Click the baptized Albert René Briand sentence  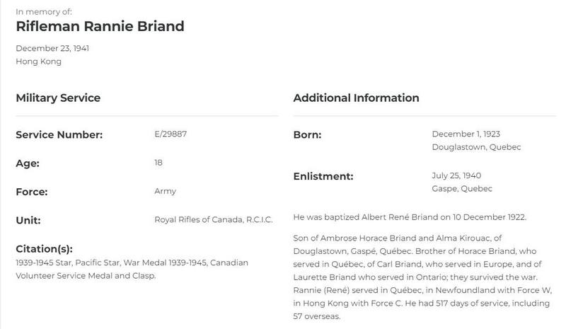click(x=410, y=217)
